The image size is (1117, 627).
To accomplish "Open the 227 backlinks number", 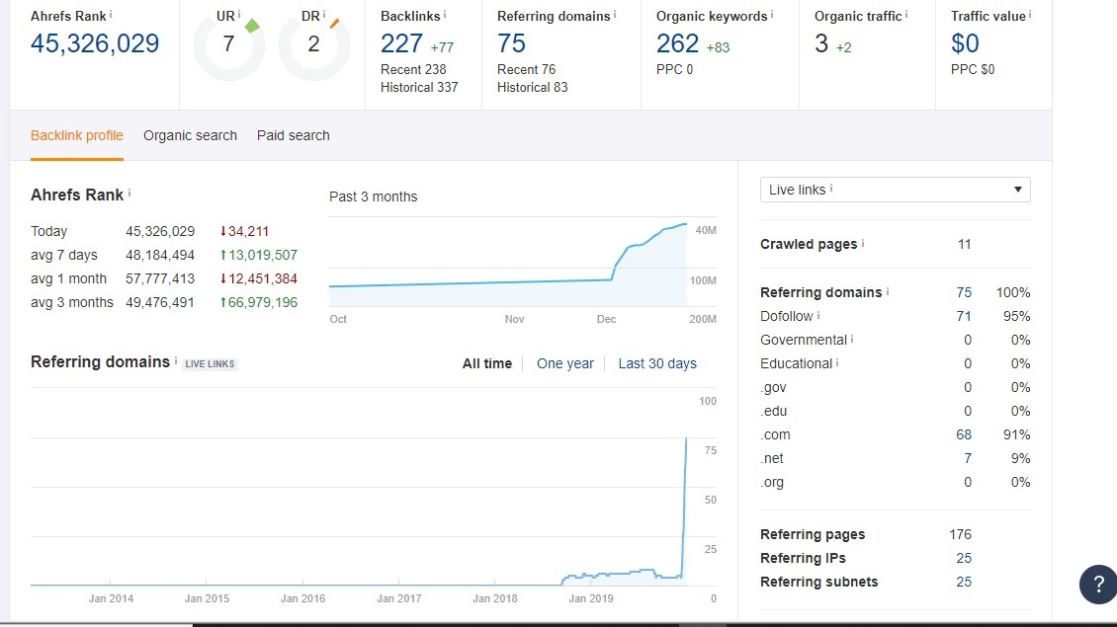I will pyautogui.click(x=401, y=44).
